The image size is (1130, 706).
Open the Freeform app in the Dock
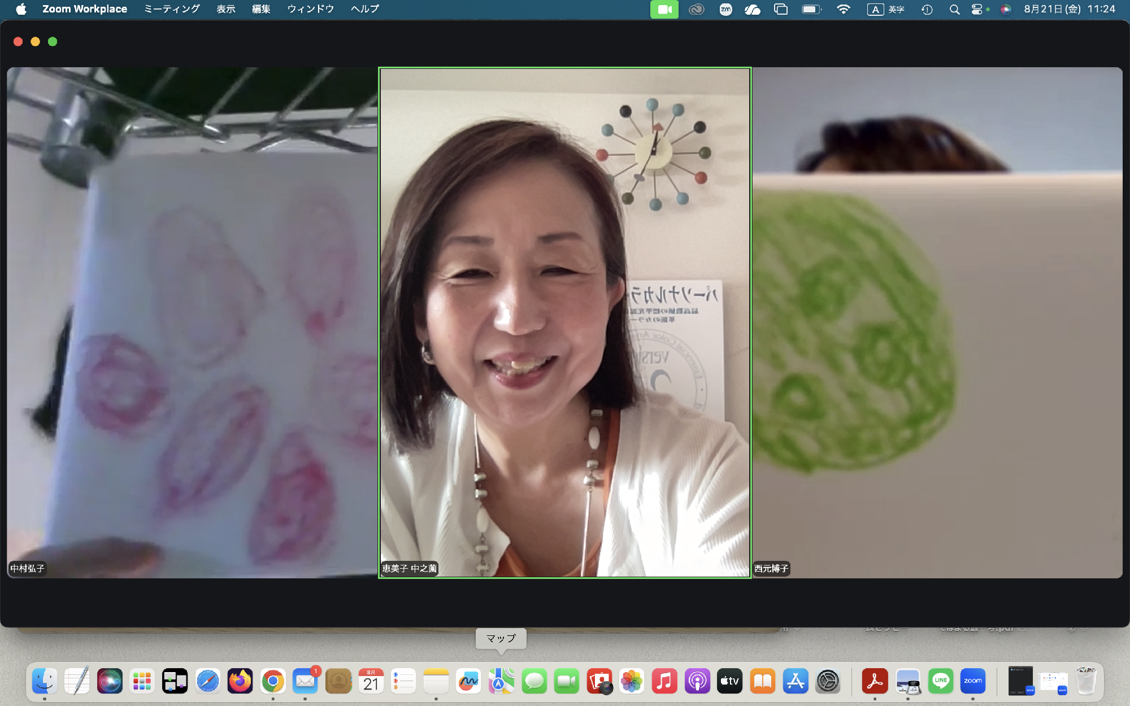[x=468, y=681]
